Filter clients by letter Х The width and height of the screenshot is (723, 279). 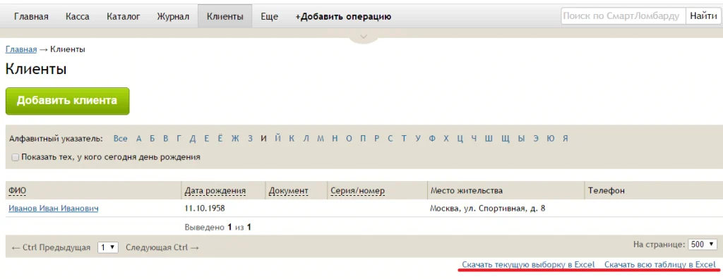[446, 139]
